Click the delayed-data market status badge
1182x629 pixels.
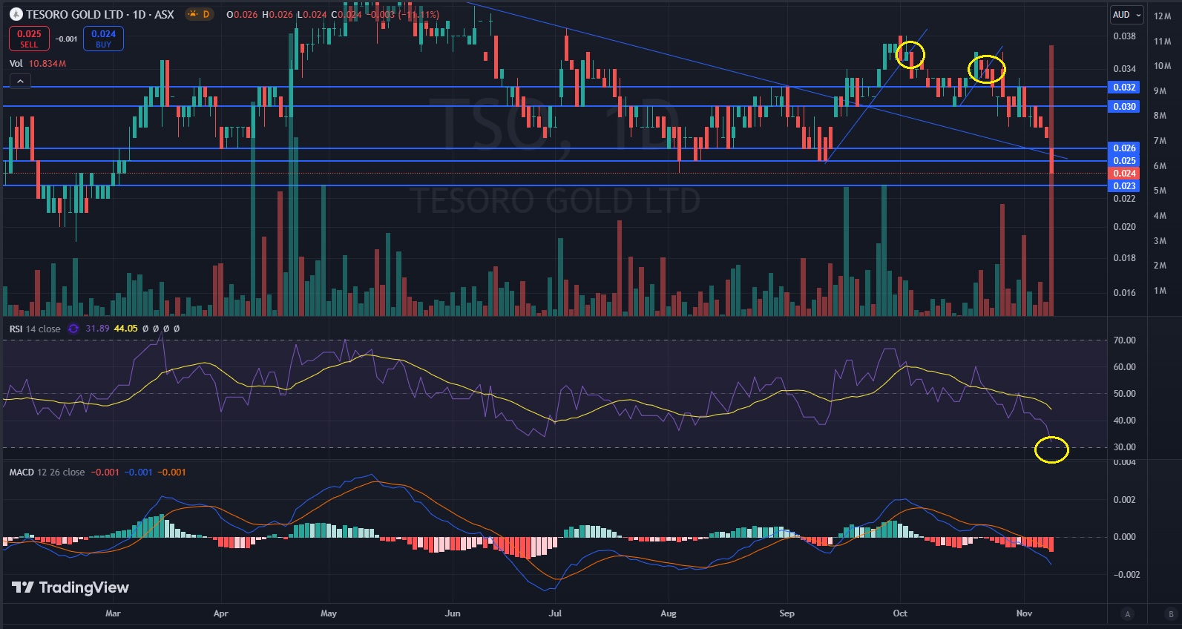pos(199,14)
